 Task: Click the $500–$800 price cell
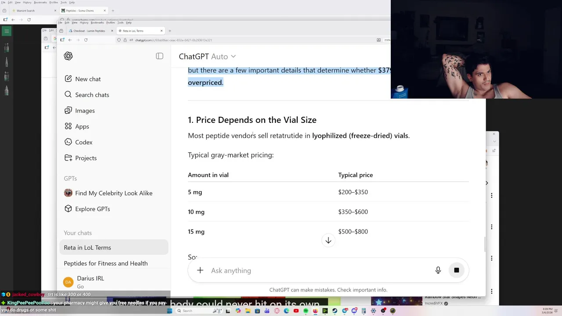click(353, 231)
